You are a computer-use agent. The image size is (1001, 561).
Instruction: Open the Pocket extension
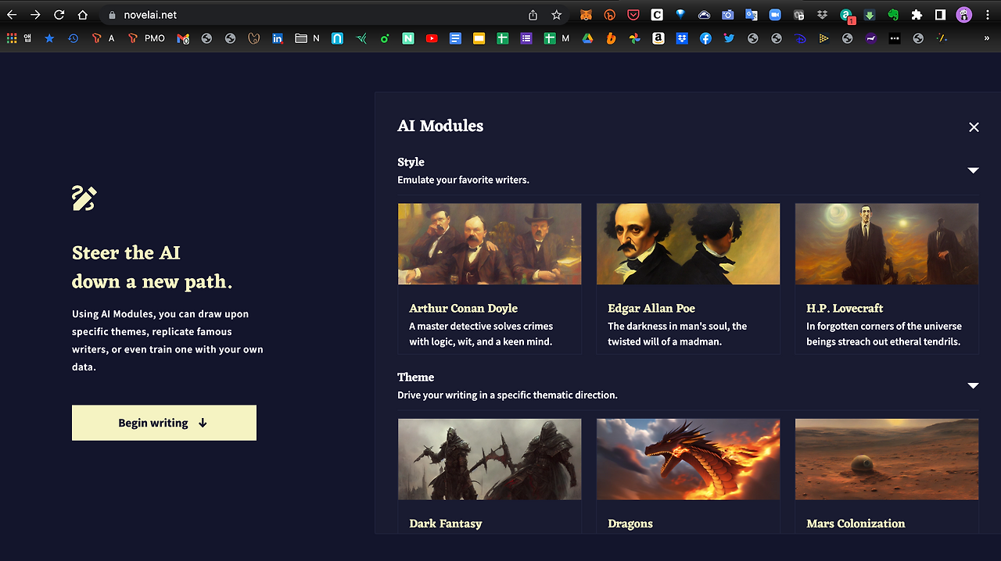pos(633,15)
